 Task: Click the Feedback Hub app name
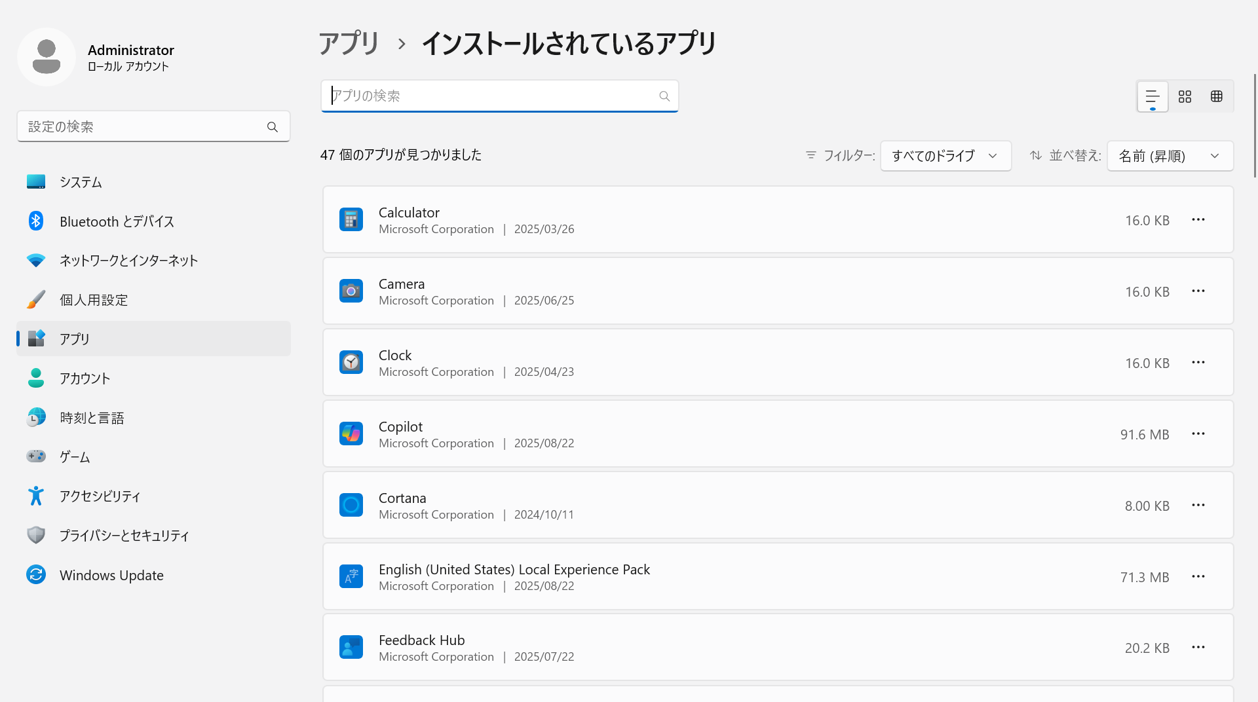tap(421, 640)
